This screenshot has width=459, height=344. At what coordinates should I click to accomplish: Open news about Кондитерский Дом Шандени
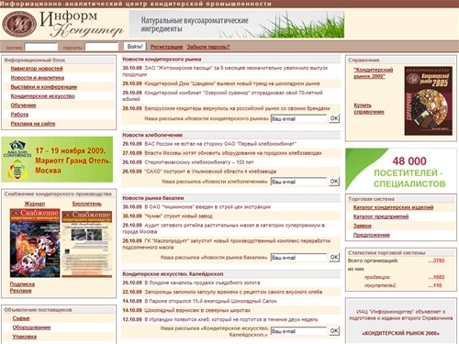click(232, 83)
